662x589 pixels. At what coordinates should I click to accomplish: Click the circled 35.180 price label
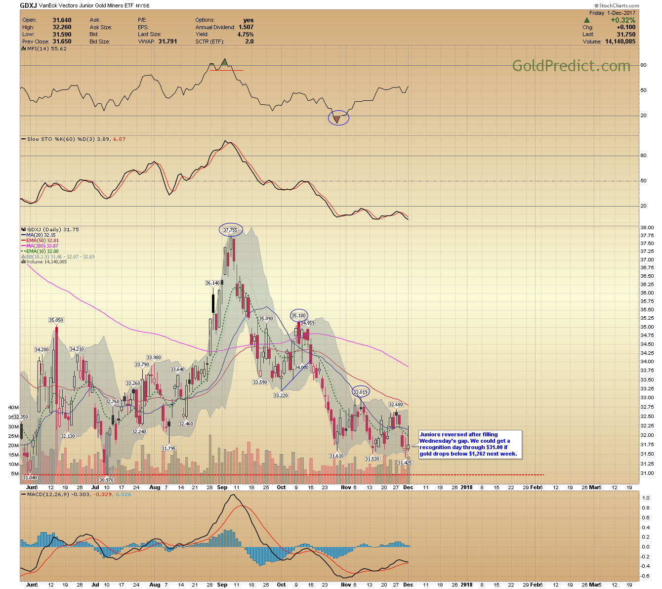[x=299, y=315]
